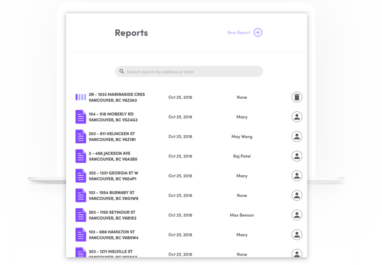Click the trash icon for 1033 Marinaside Cres
Image resolution: width=382 pixels, height=265 pixels.
(x=297, y=97)
